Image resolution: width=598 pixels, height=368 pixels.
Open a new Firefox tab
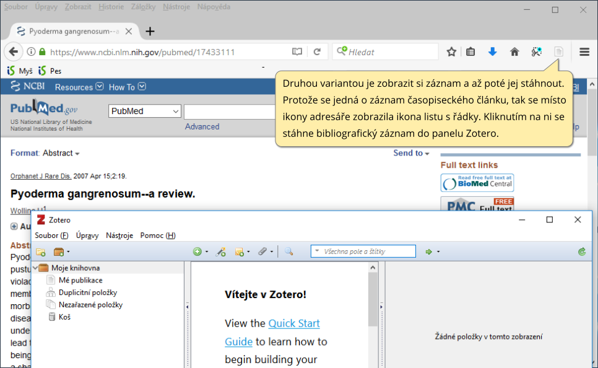(150, 32)
